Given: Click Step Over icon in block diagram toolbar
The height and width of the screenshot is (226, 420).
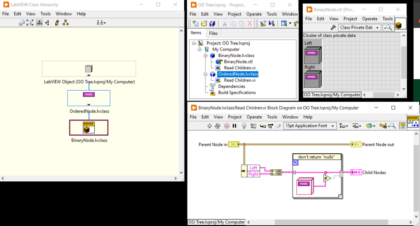Looking at the screenshot, I should click(x=270, y=126).
